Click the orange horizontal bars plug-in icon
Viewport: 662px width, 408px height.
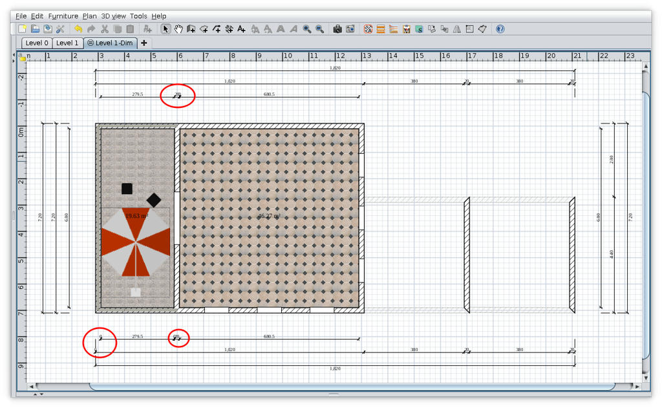point(381,29)
